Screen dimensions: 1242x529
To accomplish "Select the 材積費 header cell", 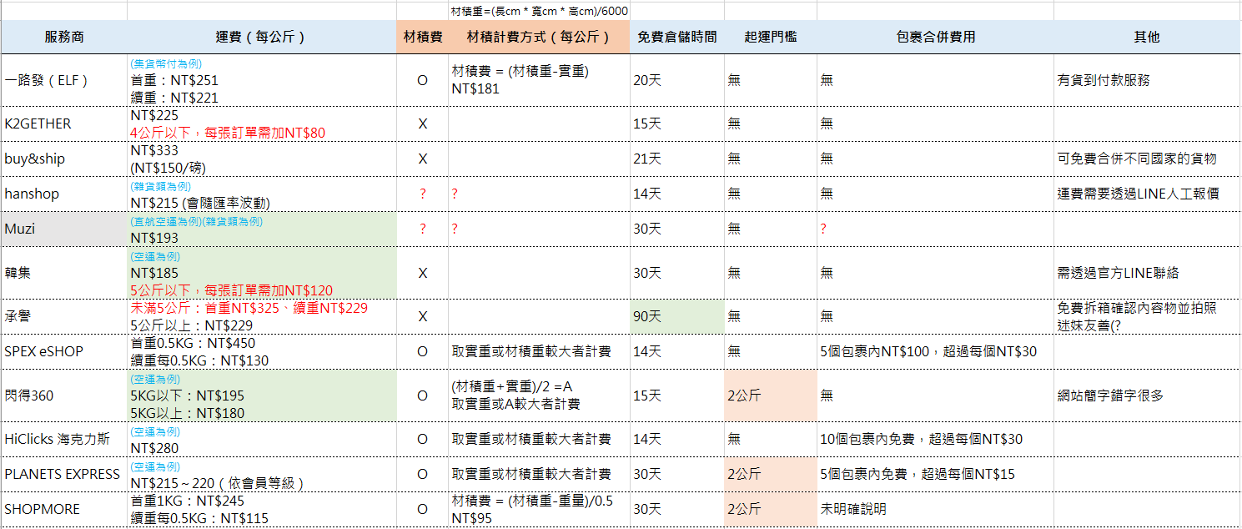I will pyautogui.click(x=422, y=37).
